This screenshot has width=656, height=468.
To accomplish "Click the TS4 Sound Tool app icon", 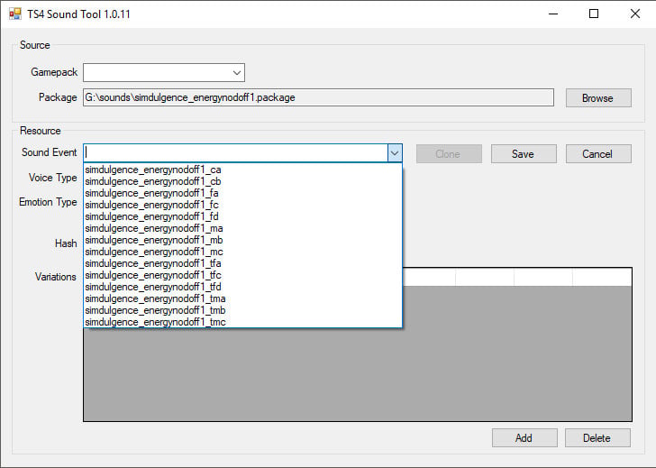I will click(15, 14).
